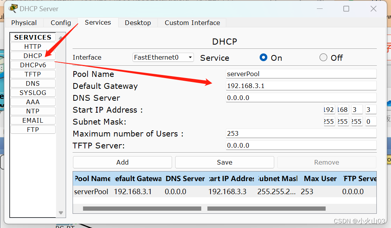This screenshot has width=391, height=228.
Task: Select HTTP in the services list
Action: coord(33,47)
